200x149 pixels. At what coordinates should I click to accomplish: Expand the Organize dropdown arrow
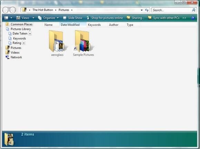tap(58, 18)
